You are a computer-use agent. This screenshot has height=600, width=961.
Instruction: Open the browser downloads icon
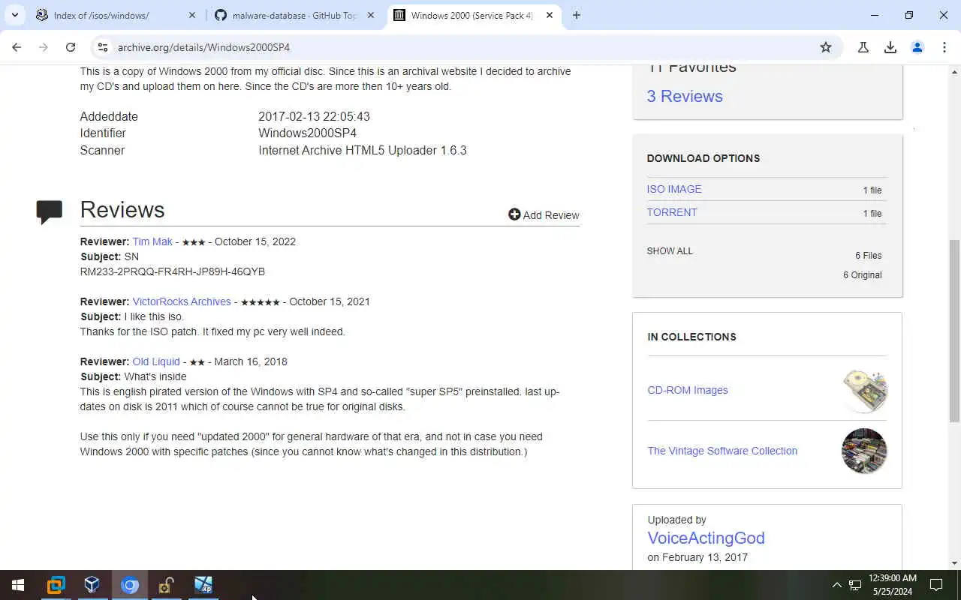890,47
